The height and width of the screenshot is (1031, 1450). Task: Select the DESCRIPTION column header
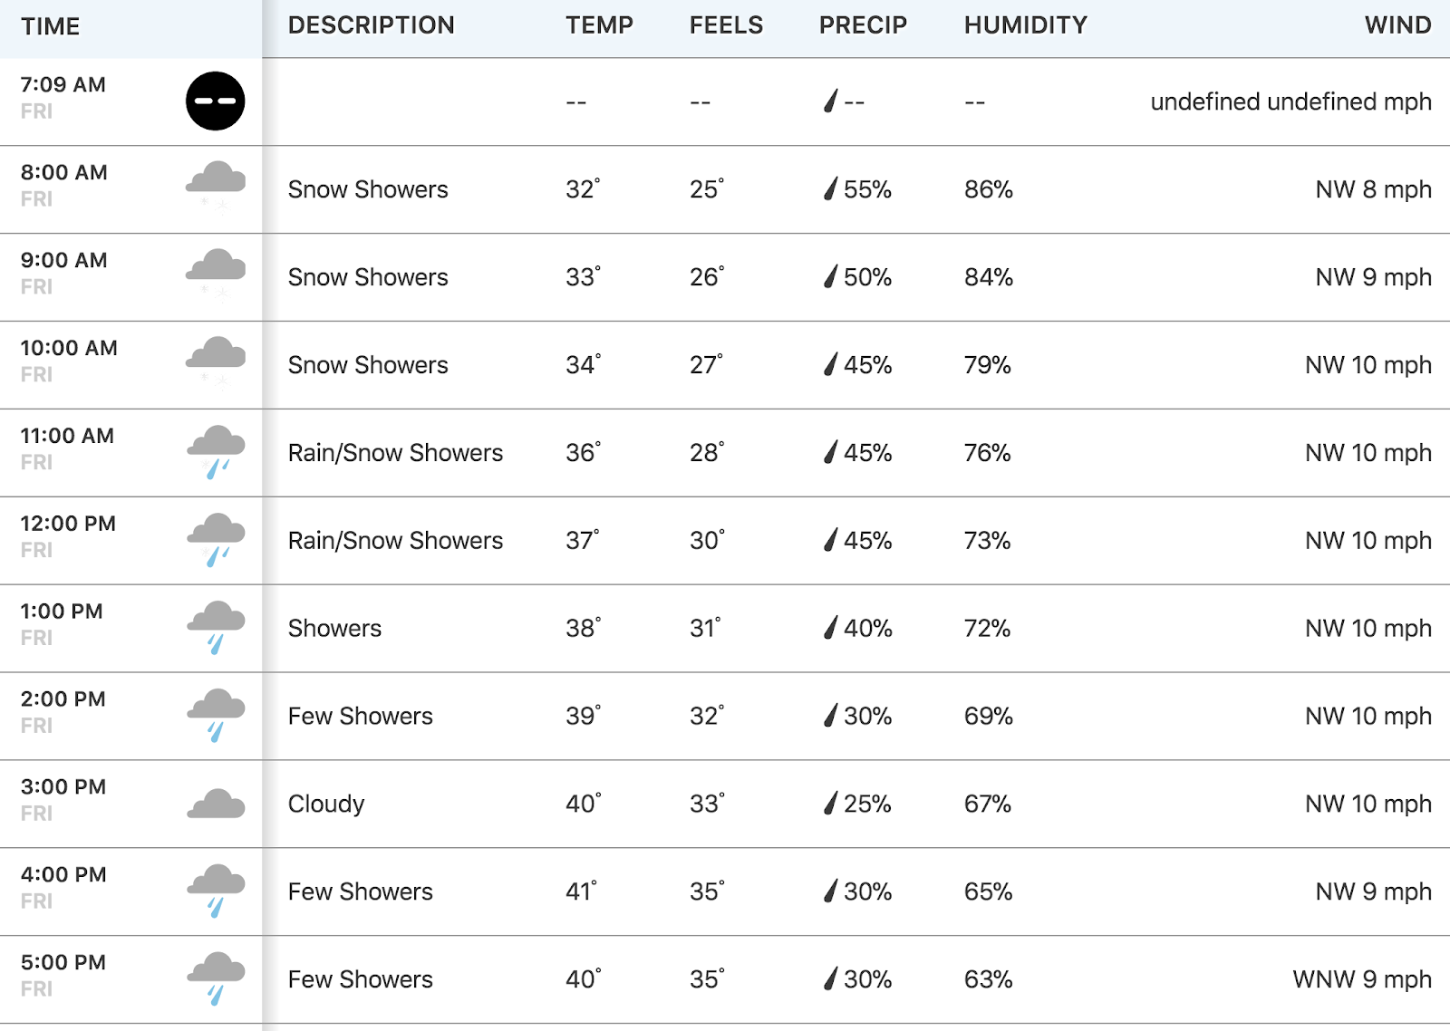coord(372,25)
